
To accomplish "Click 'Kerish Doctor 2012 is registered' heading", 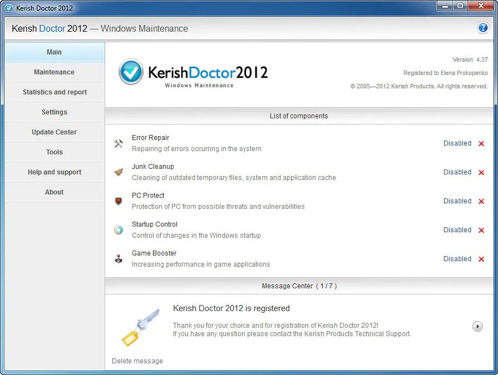I will (x=231, y=308).
